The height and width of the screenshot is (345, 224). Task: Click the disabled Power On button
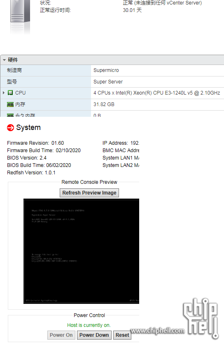coord(61,335)
